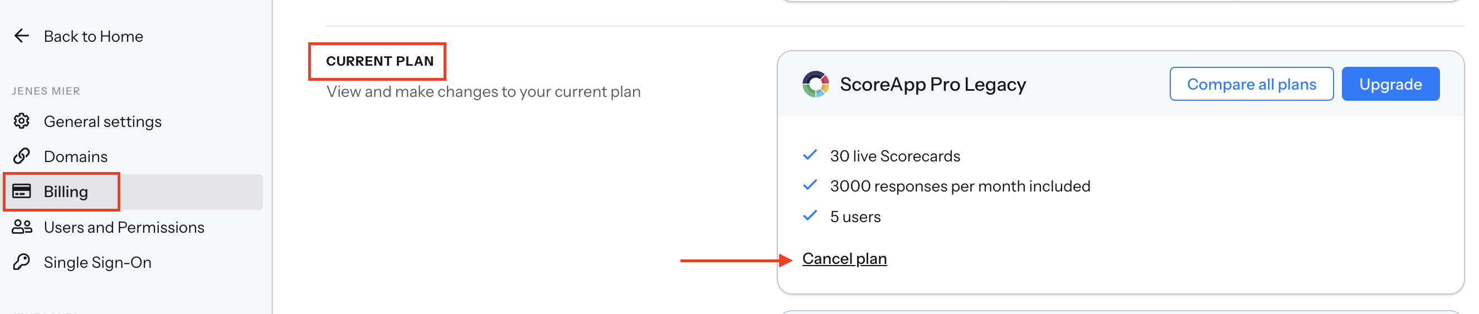Click checkmark next to 5 users
This screenshot has height=314, width=1479.
click(x=810, y=216)
